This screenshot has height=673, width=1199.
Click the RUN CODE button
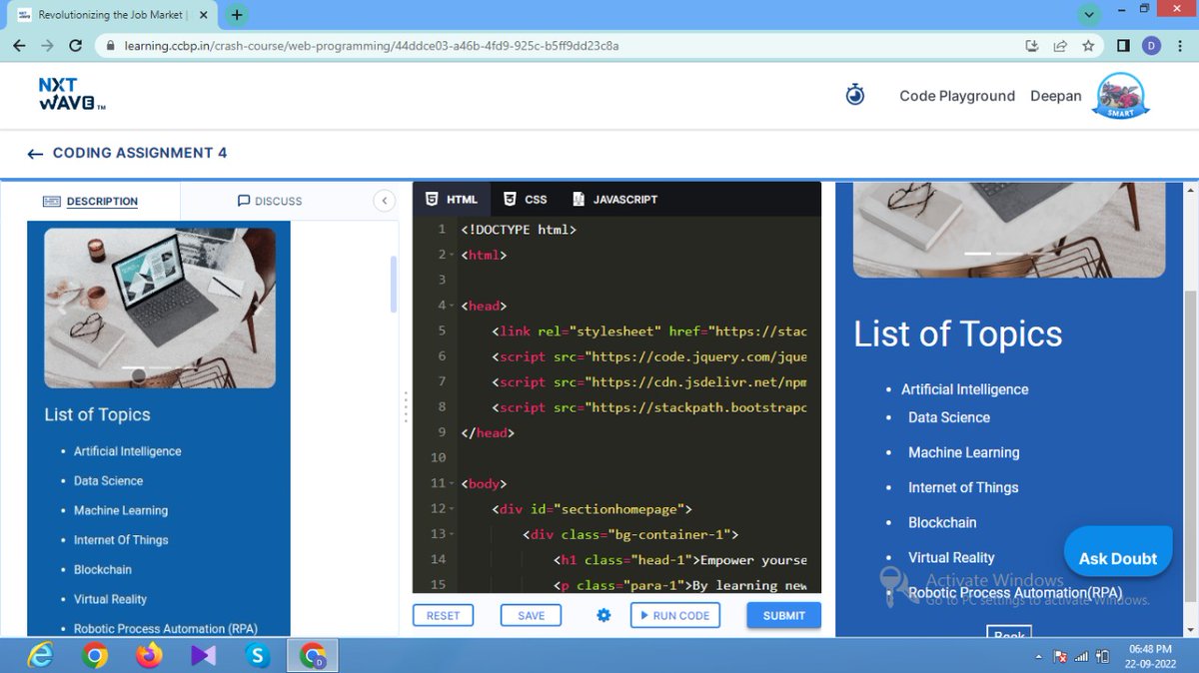pos(674,615)
